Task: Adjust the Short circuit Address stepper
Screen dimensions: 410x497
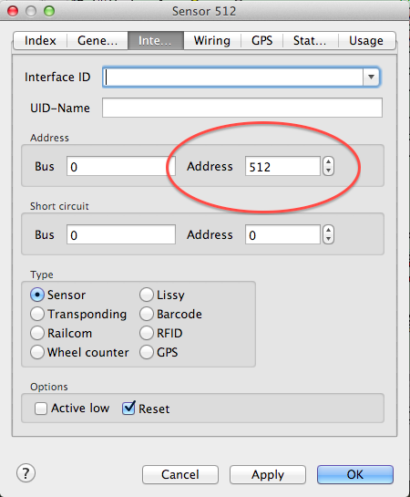Action: (x=328, y=234)
